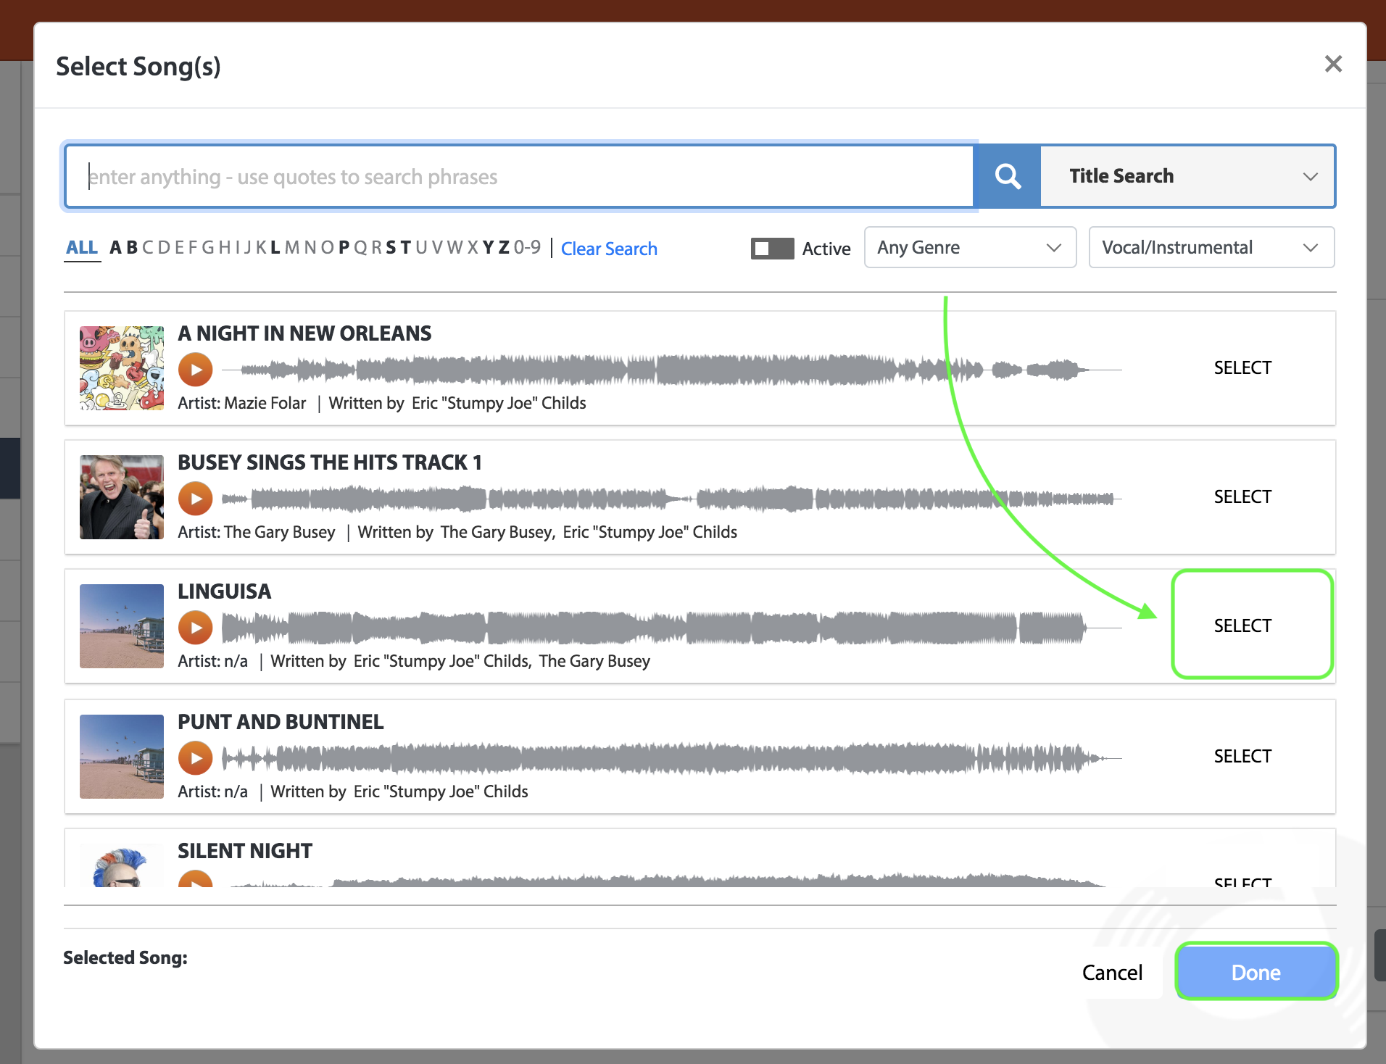Play A Night in New Orleans
1386x1064 pixels.
(196, 370)
